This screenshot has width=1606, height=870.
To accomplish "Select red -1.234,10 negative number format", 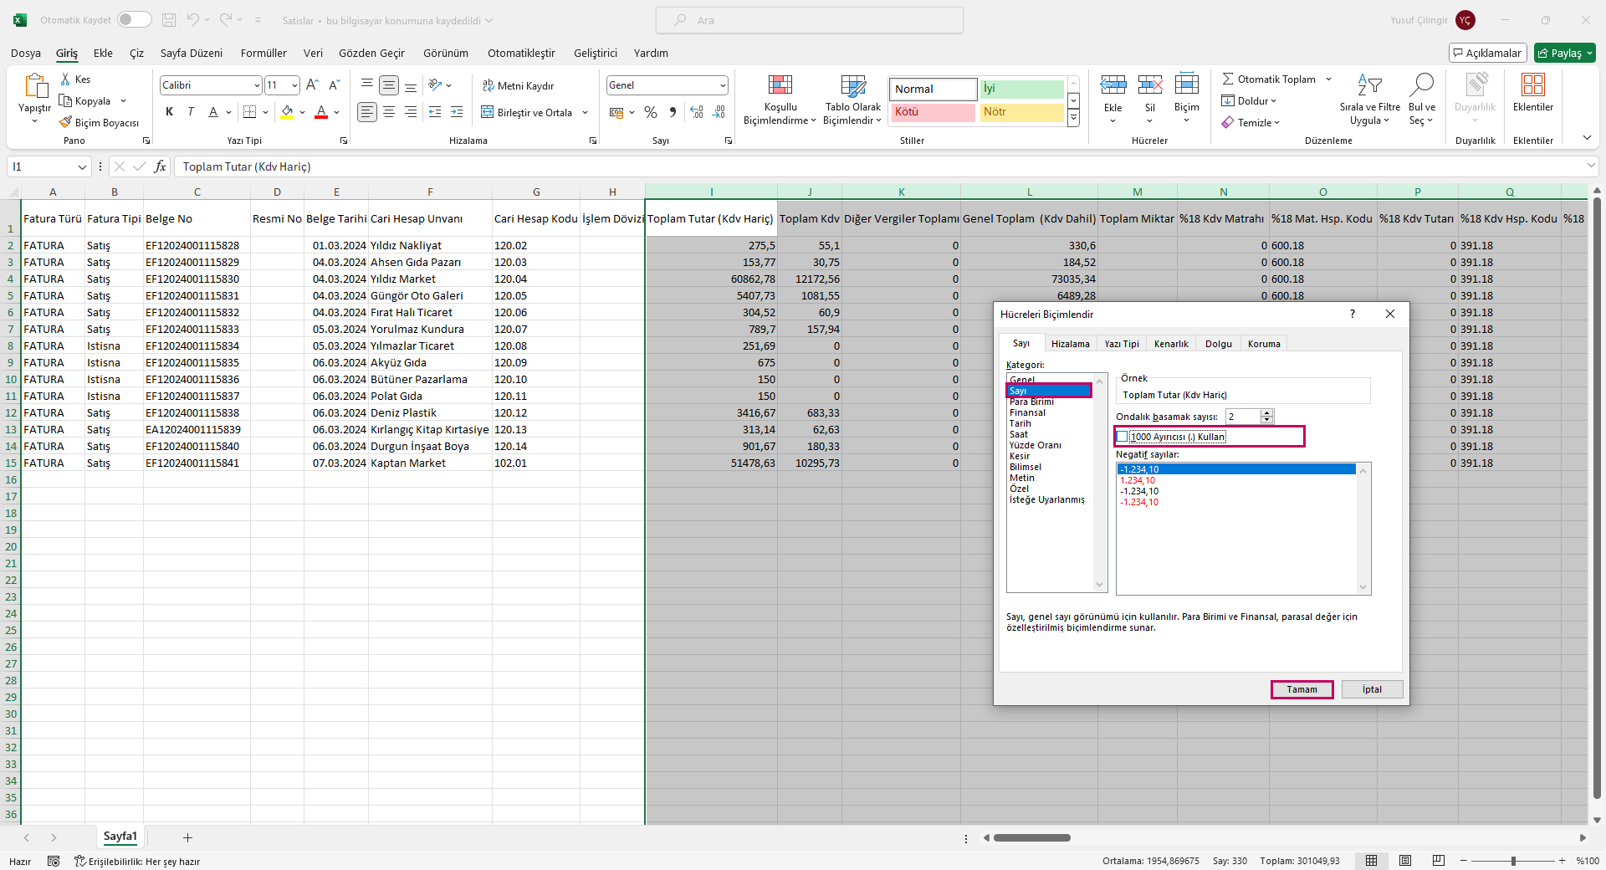I will coord(1138,502).
